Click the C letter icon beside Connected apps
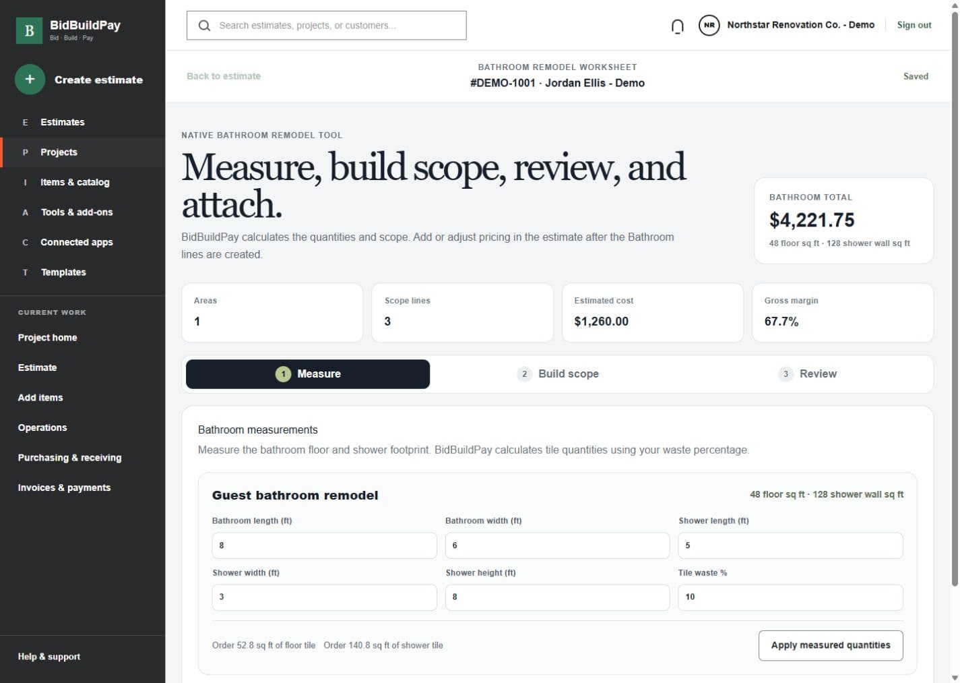 pyautogui.click(x=26, y=242)
